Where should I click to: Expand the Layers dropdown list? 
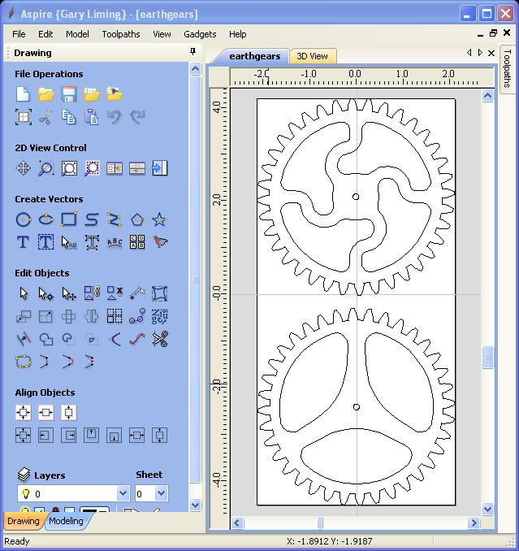tap(123, 493)
